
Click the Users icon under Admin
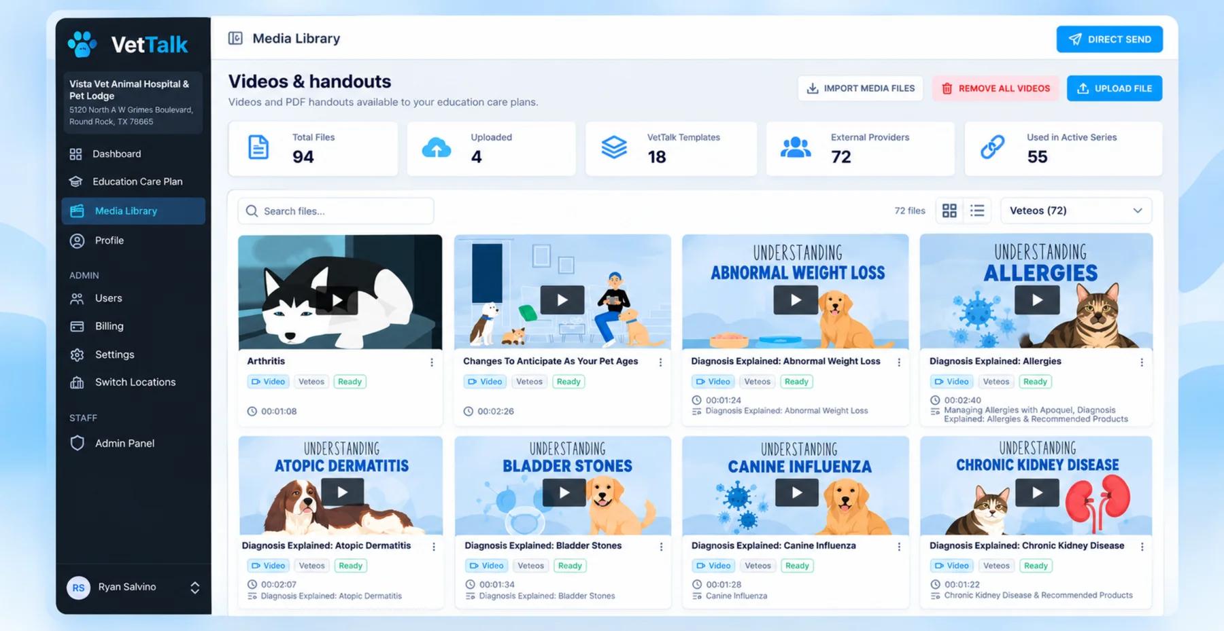(77, 298)
